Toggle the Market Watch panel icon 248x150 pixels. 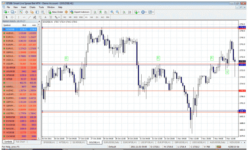[x=21, y=12]
